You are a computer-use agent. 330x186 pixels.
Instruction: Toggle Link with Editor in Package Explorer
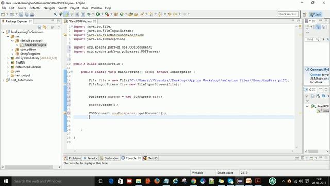pos(45,27)
